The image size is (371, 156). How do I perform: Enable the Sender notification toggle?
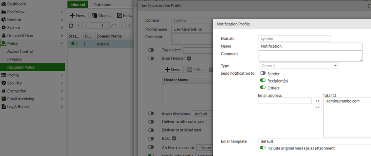[263, 73]
